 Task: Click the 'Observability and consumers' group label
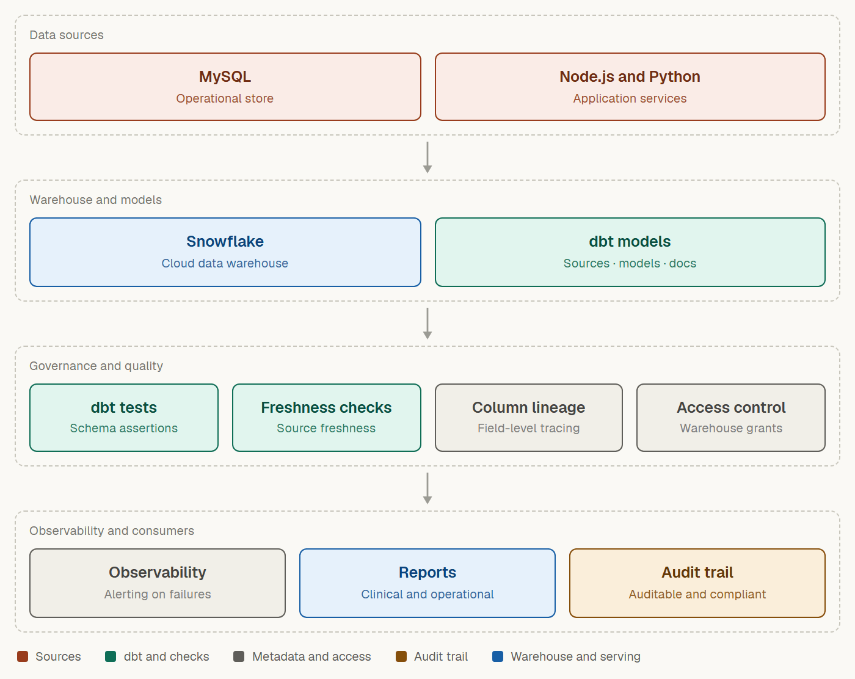pos(112,531)
